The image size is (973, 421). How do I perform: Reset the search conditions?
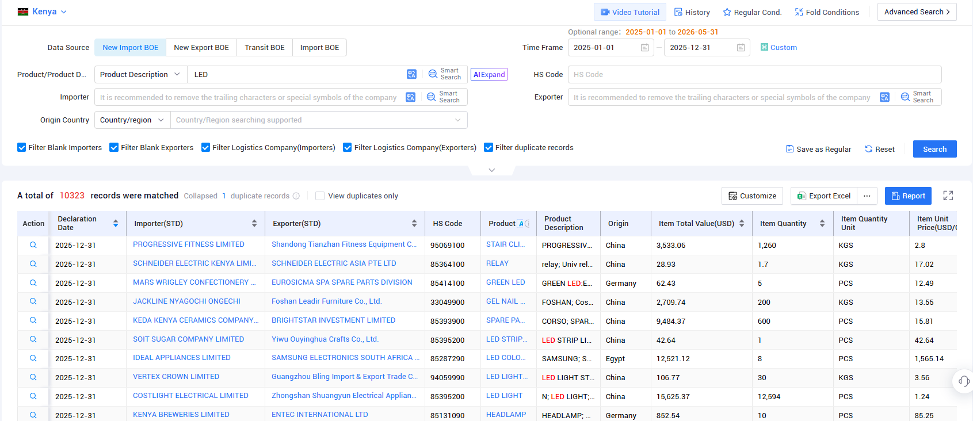[880, 149]
